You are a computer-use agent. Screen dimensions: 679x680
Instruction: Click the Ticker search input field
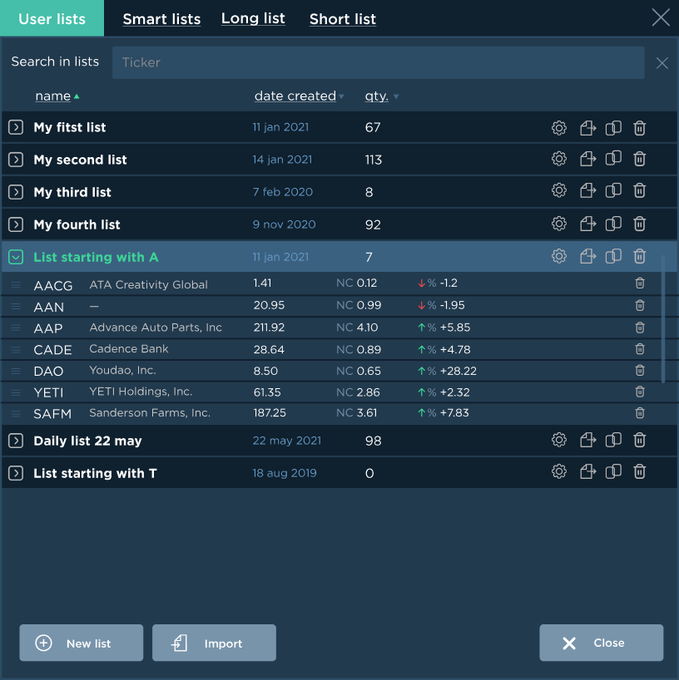click(379, 62)
